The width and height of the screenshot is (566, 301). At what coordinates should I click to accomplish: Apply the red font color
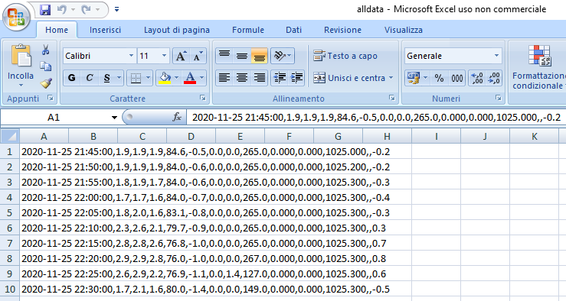pyautogui.click(x=190, y=78)
